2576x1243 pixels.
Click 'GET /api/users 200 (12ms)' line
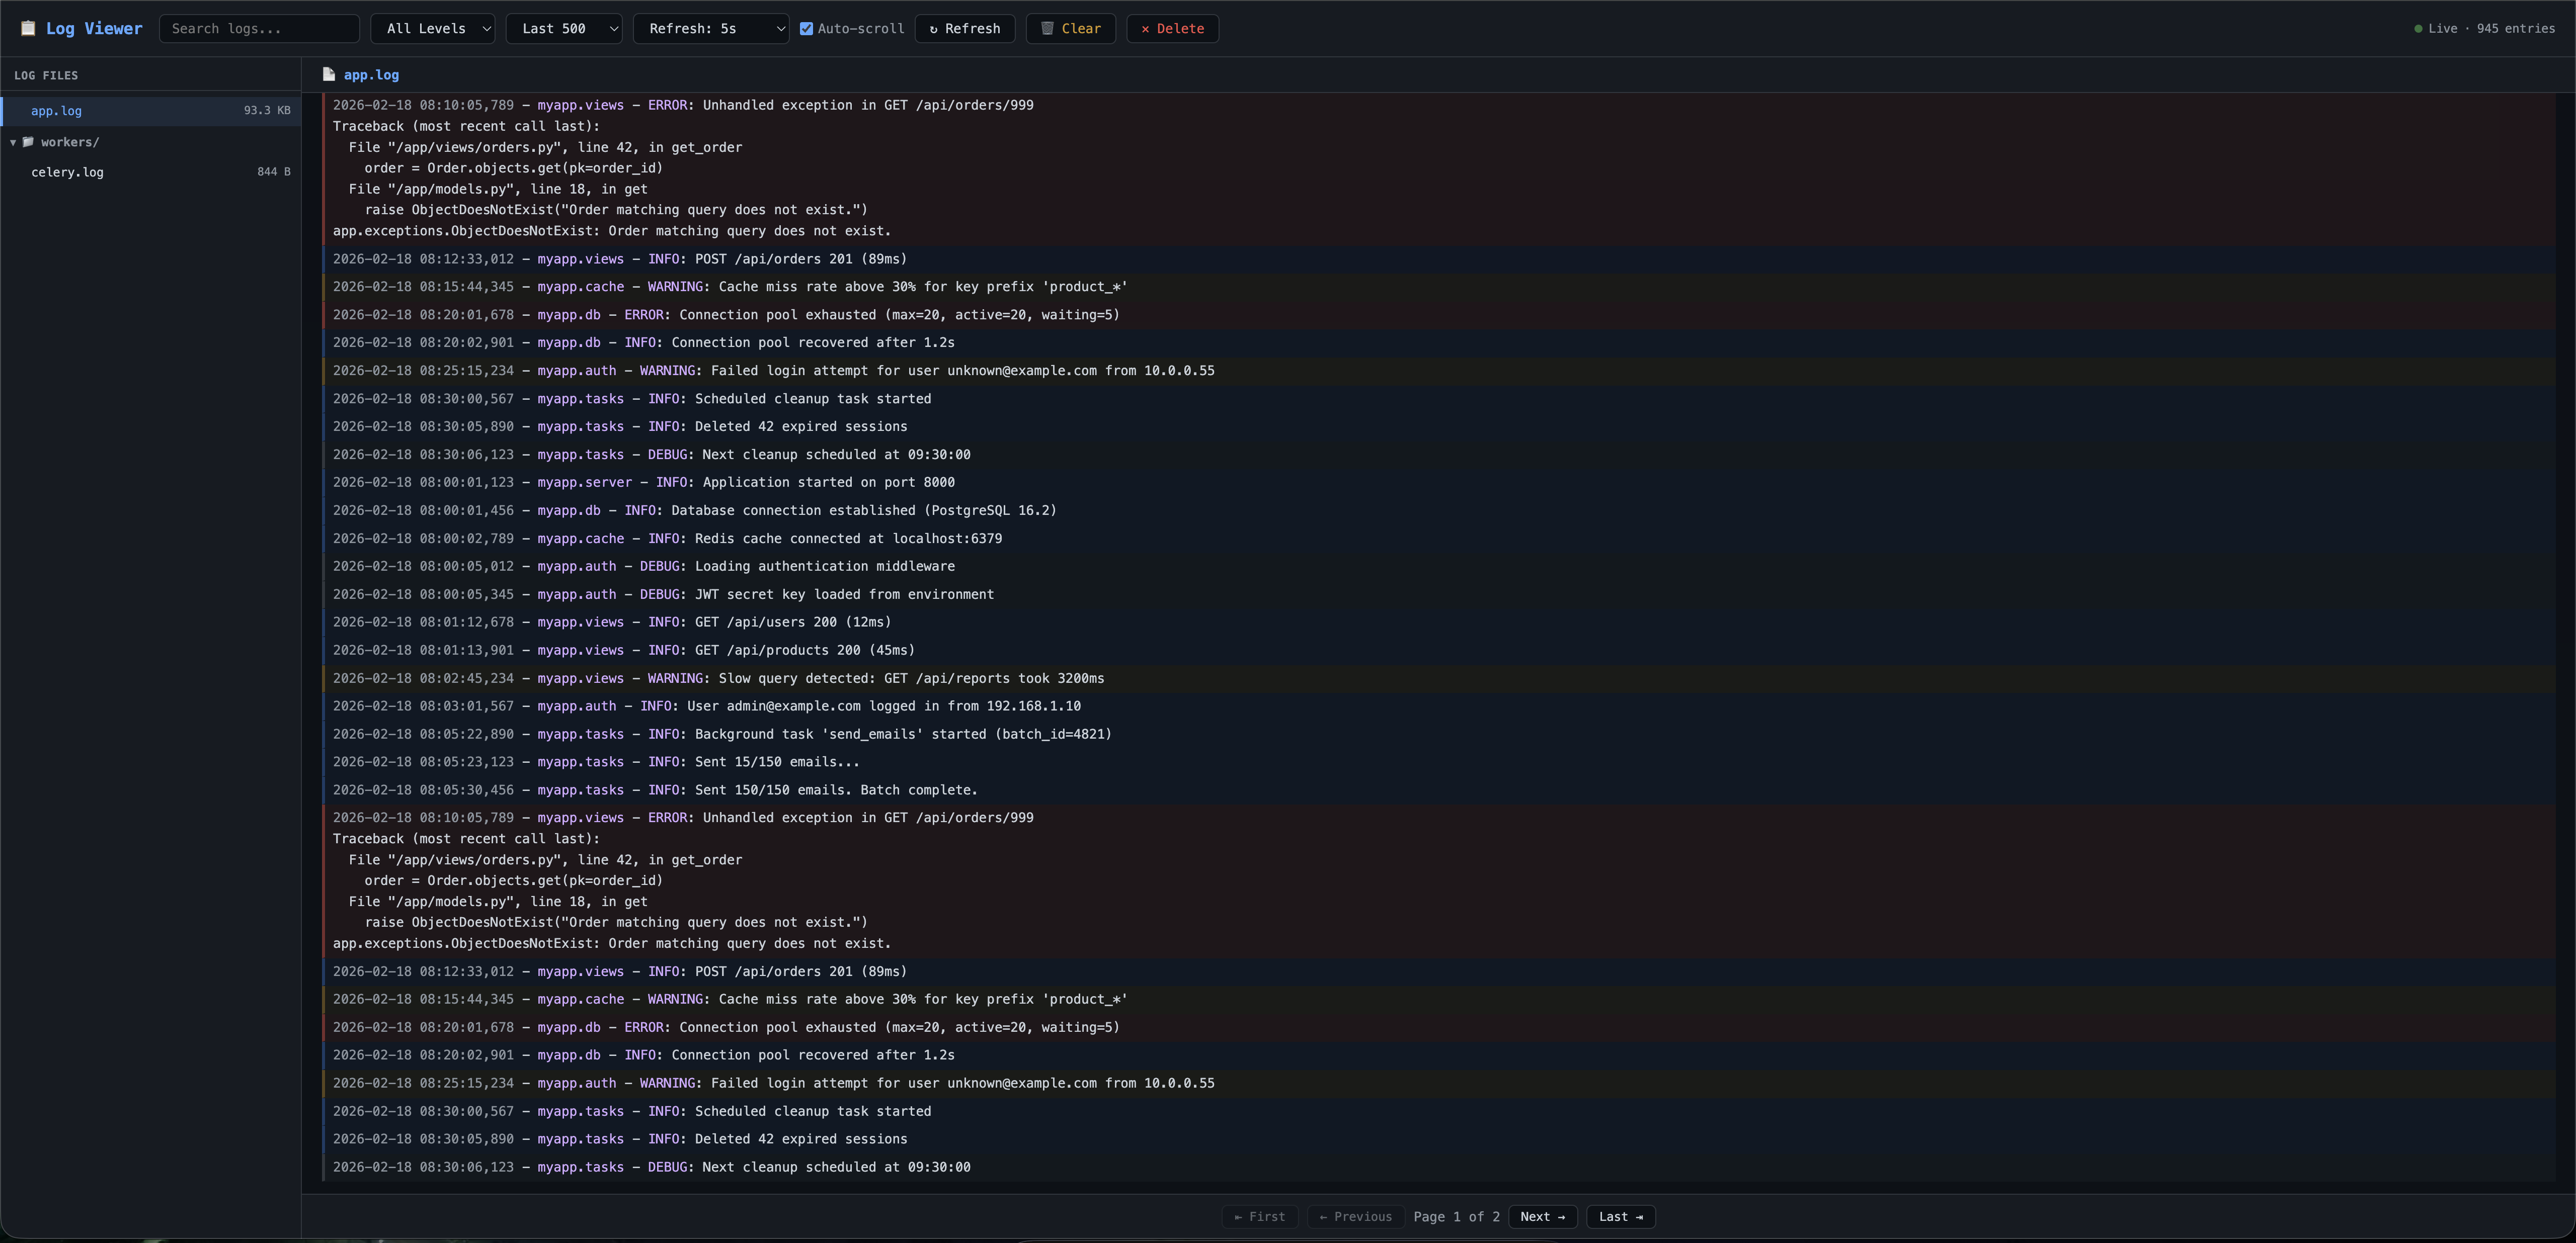click(1439, 621)
